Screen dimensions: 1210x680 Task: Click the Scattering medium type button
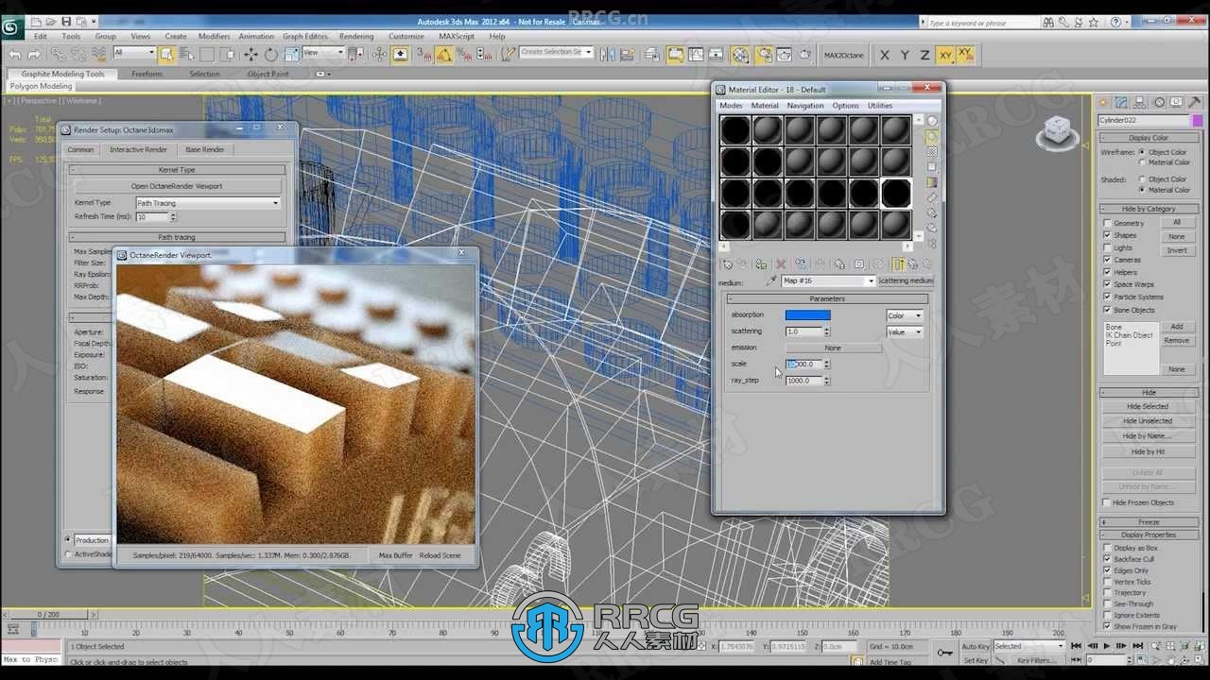pos(906,280)
